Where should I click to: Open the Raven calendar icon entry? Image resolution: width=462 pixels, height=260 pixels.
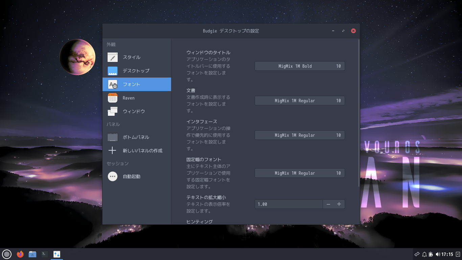(113, 98)
